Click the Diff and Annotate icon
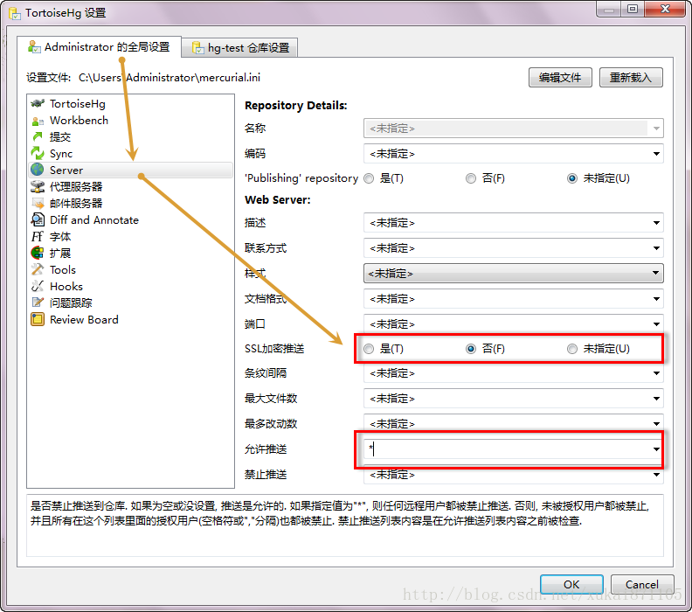 click(x=38, y=219)
